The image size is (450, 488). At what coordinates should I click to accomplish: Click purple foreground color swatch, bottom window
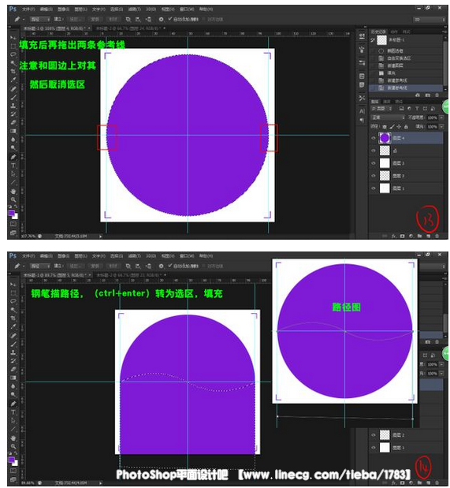click(x=12, y=460)
